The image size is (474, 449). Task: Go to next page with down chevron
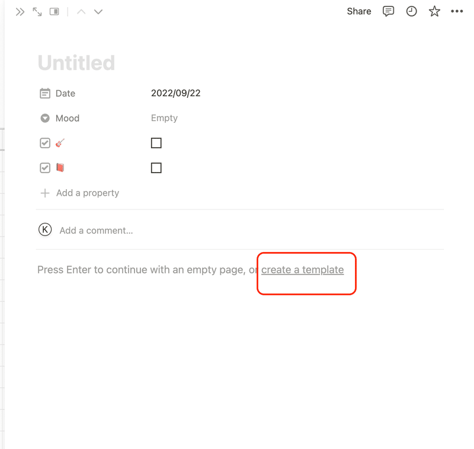(98, 12)
